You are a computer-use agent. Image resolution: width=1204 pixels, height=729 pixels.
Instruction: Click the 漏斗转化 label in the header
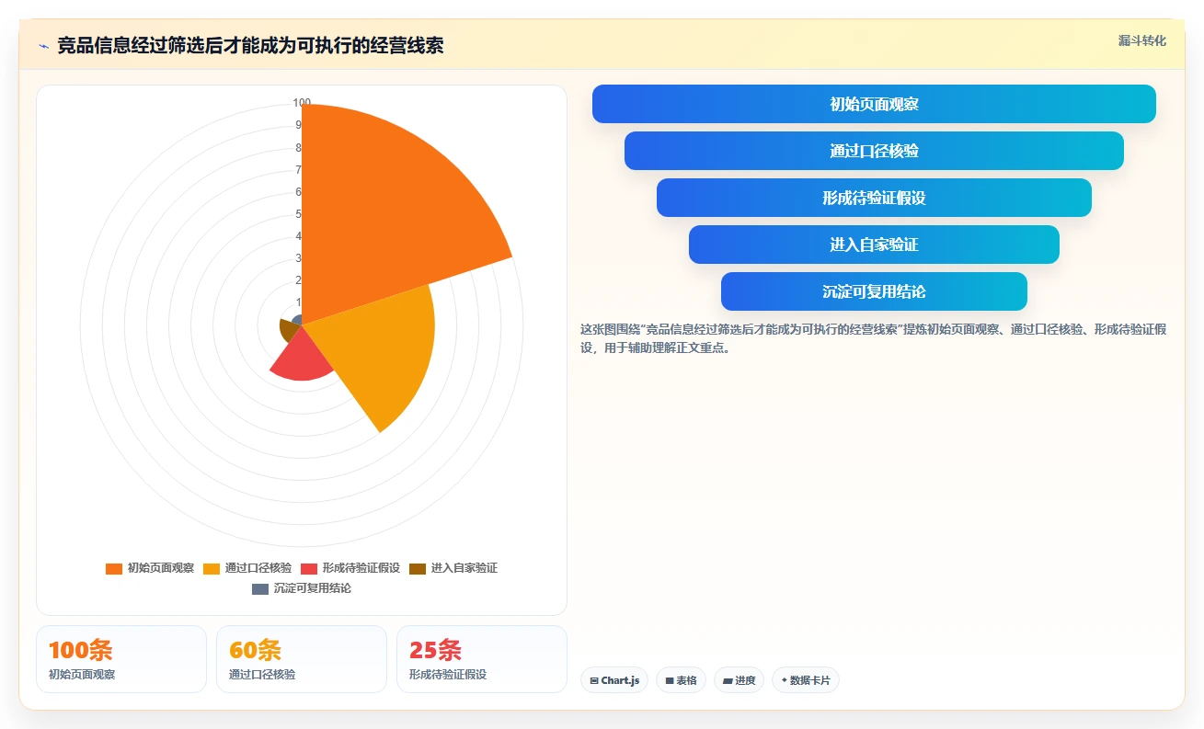pyautogui.click(x=1141, y=40)
